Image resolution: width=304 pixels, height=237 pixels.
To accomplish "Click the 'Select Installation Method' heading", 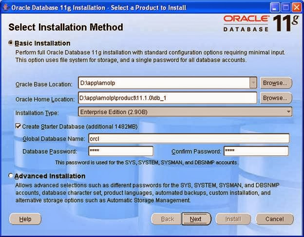I will pos(66,27).
